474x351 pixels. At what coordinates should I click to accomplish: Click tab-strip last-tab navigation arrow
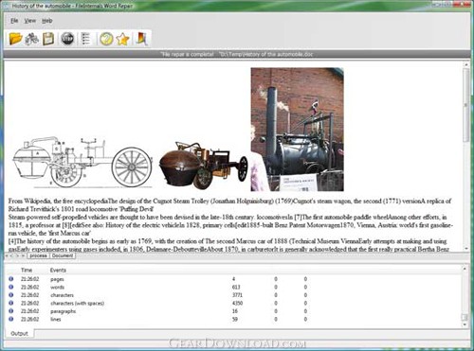(x=23, y=255)
